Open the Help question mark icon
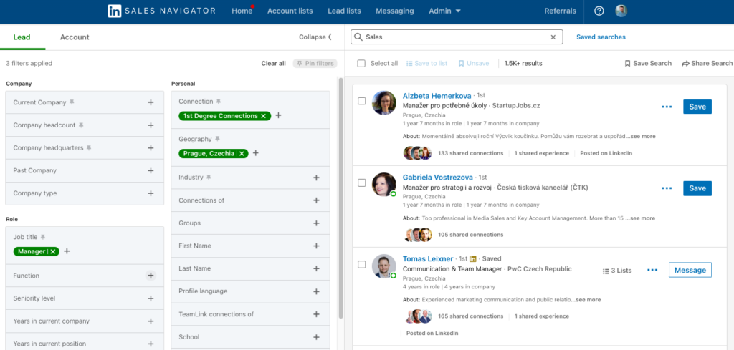The image size is (734, 350). click(599, 11)
